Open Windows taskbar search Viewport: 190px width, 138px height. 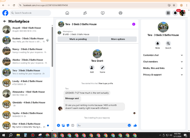11,135
